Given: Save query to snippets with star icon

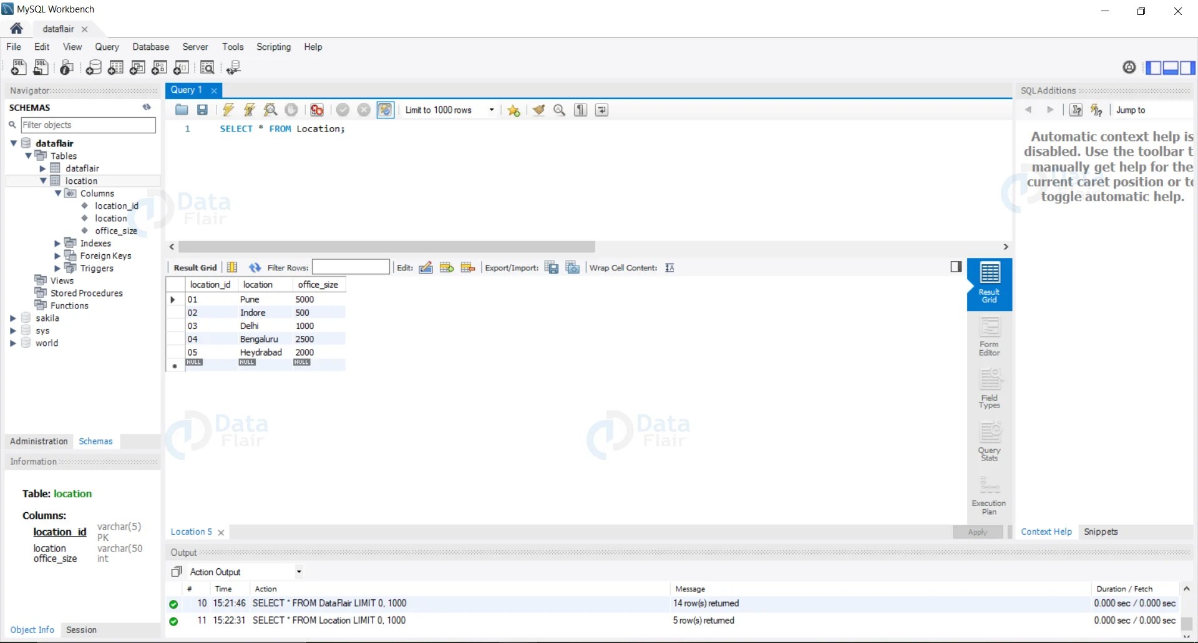Looking at the screenshot, I should 514,110.
